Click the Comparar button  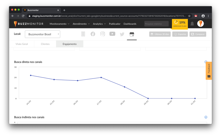pyautogui.click(x=198, y=34)
